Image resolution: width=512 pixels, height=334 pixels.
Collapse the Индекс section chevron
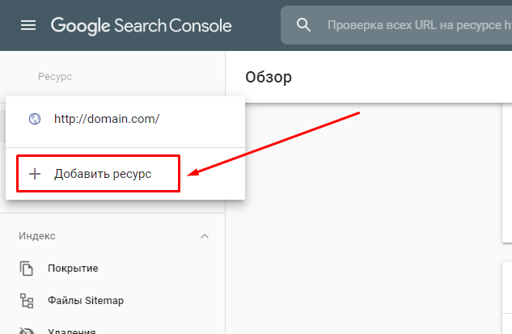pyautogui.click(x=205, y=236)
